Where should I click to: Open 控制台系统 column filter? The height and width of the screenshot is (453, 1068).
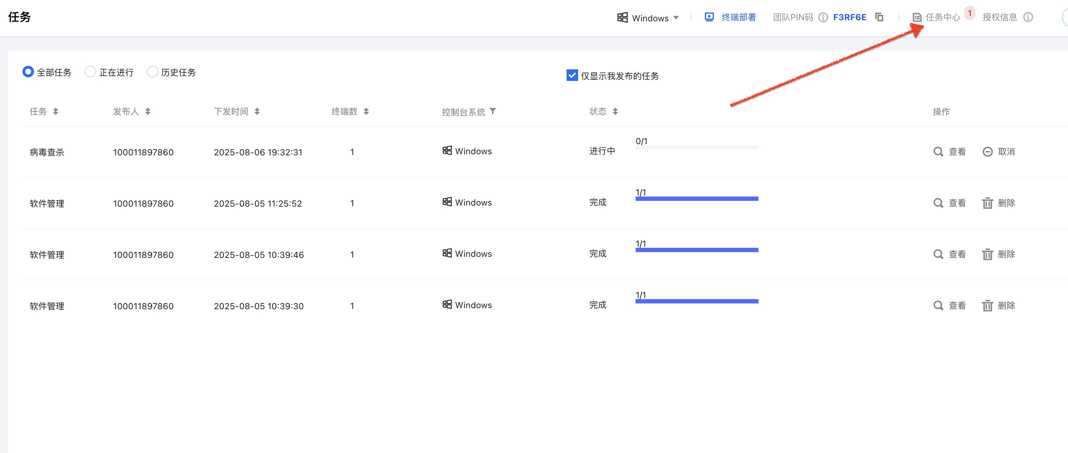492,111
